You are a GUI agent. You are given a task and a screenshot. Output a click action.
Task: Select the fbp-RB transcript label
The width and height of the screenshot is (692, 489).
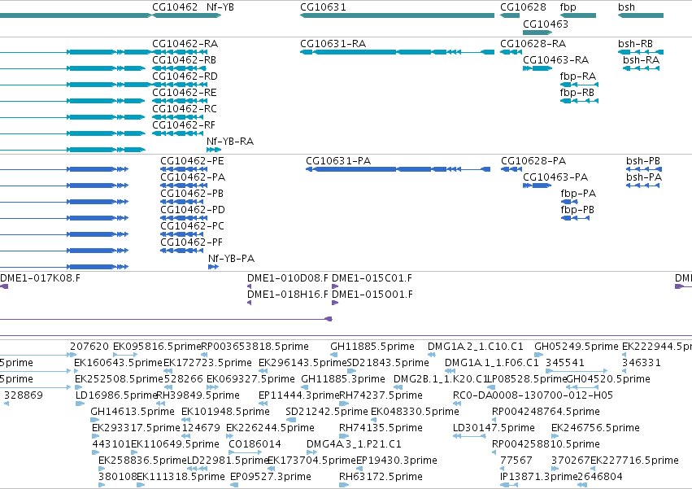(x=577, y=93)
